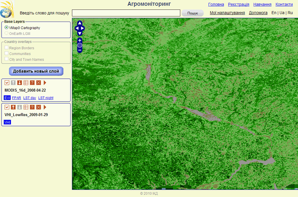Viewport: 298px width, 197px height.
Task: Switch MODIS layer to LST night
Action: [46, 98]
